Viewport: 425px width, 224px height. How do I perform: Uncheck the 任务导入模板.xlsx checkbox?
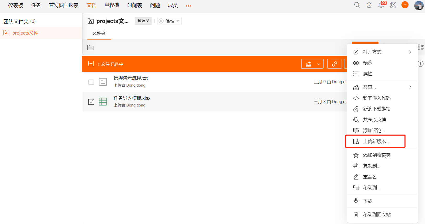(91, 102)
